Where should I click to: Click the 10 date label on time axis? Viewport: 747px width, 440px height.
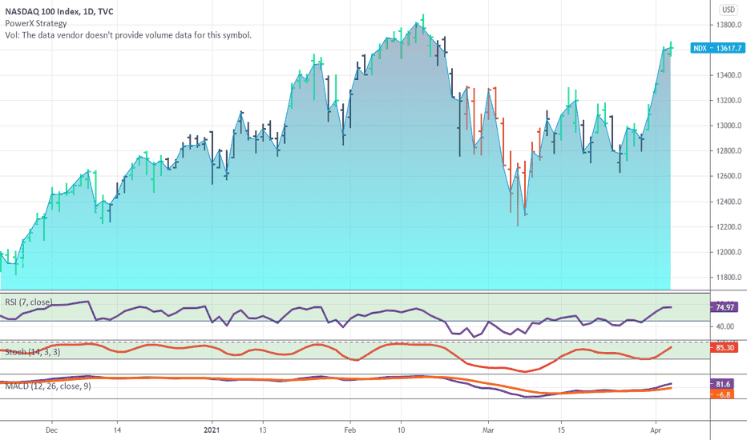[x=401, y=430]
